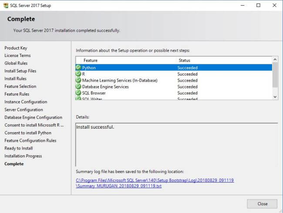
Task: Click the bold Complete step in sidebar
Action: click(14, 164)
